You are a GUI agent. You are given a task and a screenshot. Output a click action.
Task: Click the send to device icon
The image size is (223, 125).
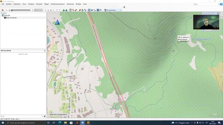64,10
